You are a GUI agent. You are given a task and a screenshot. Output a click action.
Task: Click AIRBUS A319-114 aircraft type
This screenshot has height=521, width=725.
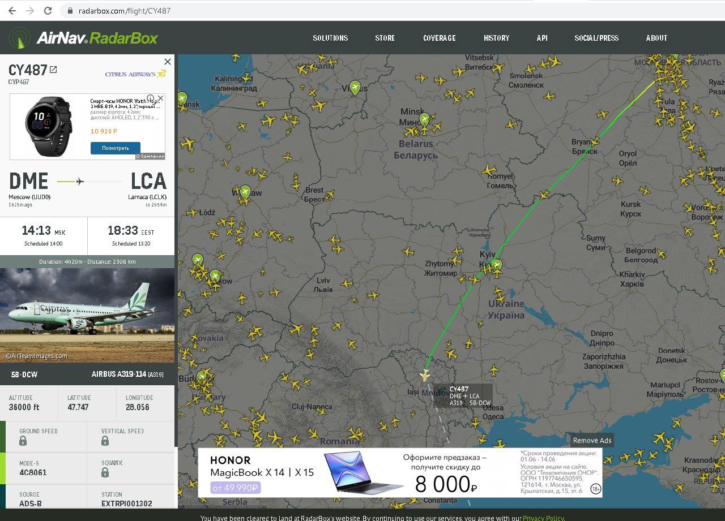[127, 374]
